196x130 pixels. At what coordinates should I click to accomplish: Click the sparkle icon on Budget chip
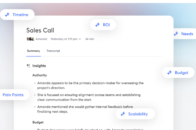coord(169,72)
